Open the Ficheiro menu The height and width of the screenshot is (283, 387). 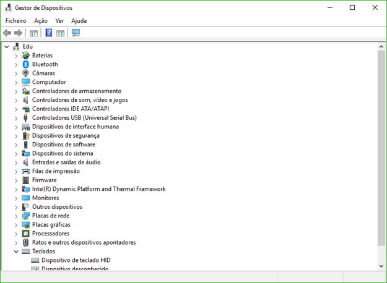[16, 20]
